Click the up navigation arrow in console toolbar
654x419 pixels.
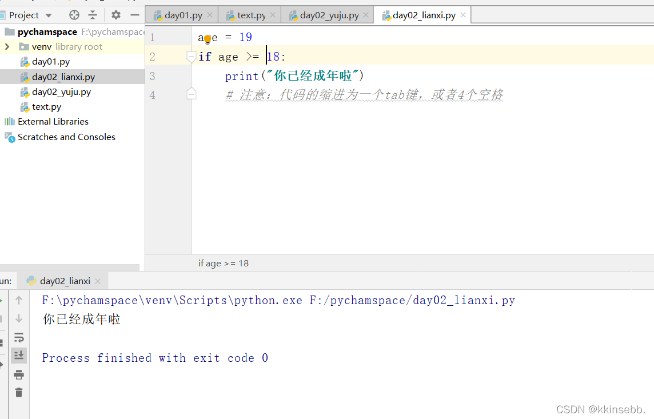pos(18,300)
